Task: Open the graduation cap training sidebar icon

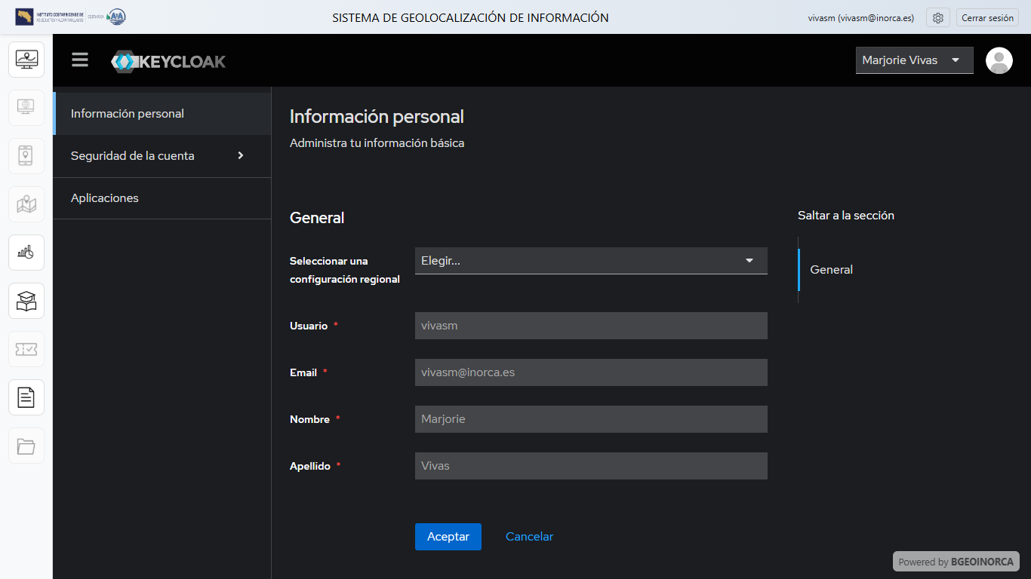Action: click(26, 301)
